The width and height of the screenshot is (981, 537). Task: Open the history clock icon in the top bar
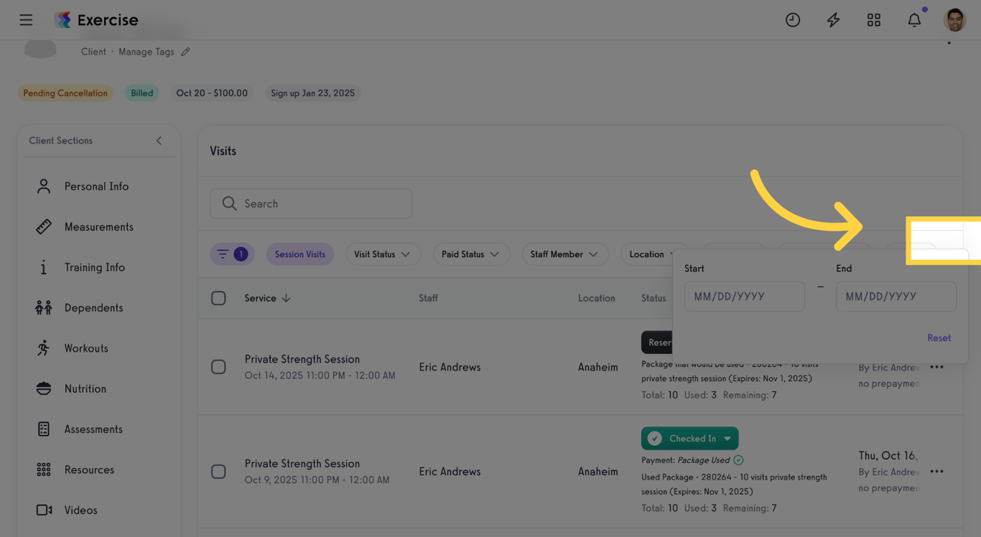(793, 19)
